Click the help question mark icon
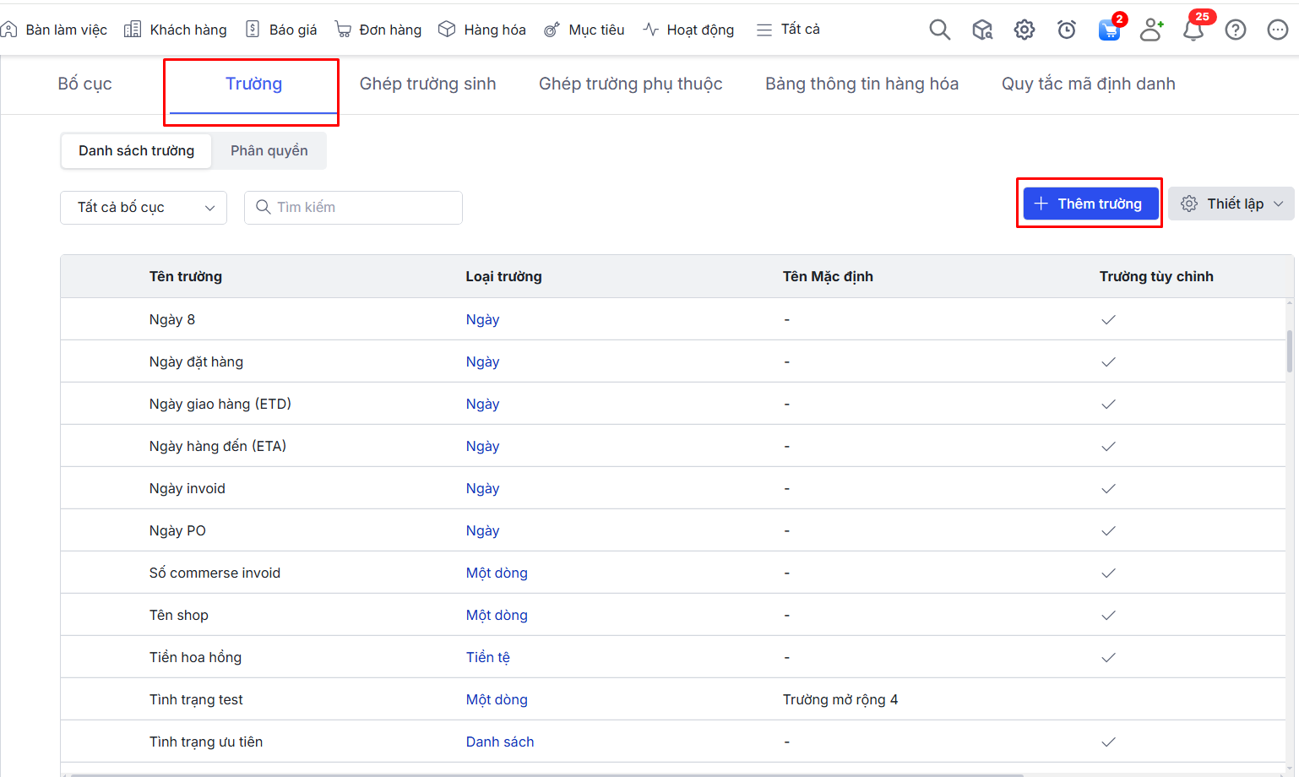The width and height of the screenshot is (1299, 777). 1235,30
